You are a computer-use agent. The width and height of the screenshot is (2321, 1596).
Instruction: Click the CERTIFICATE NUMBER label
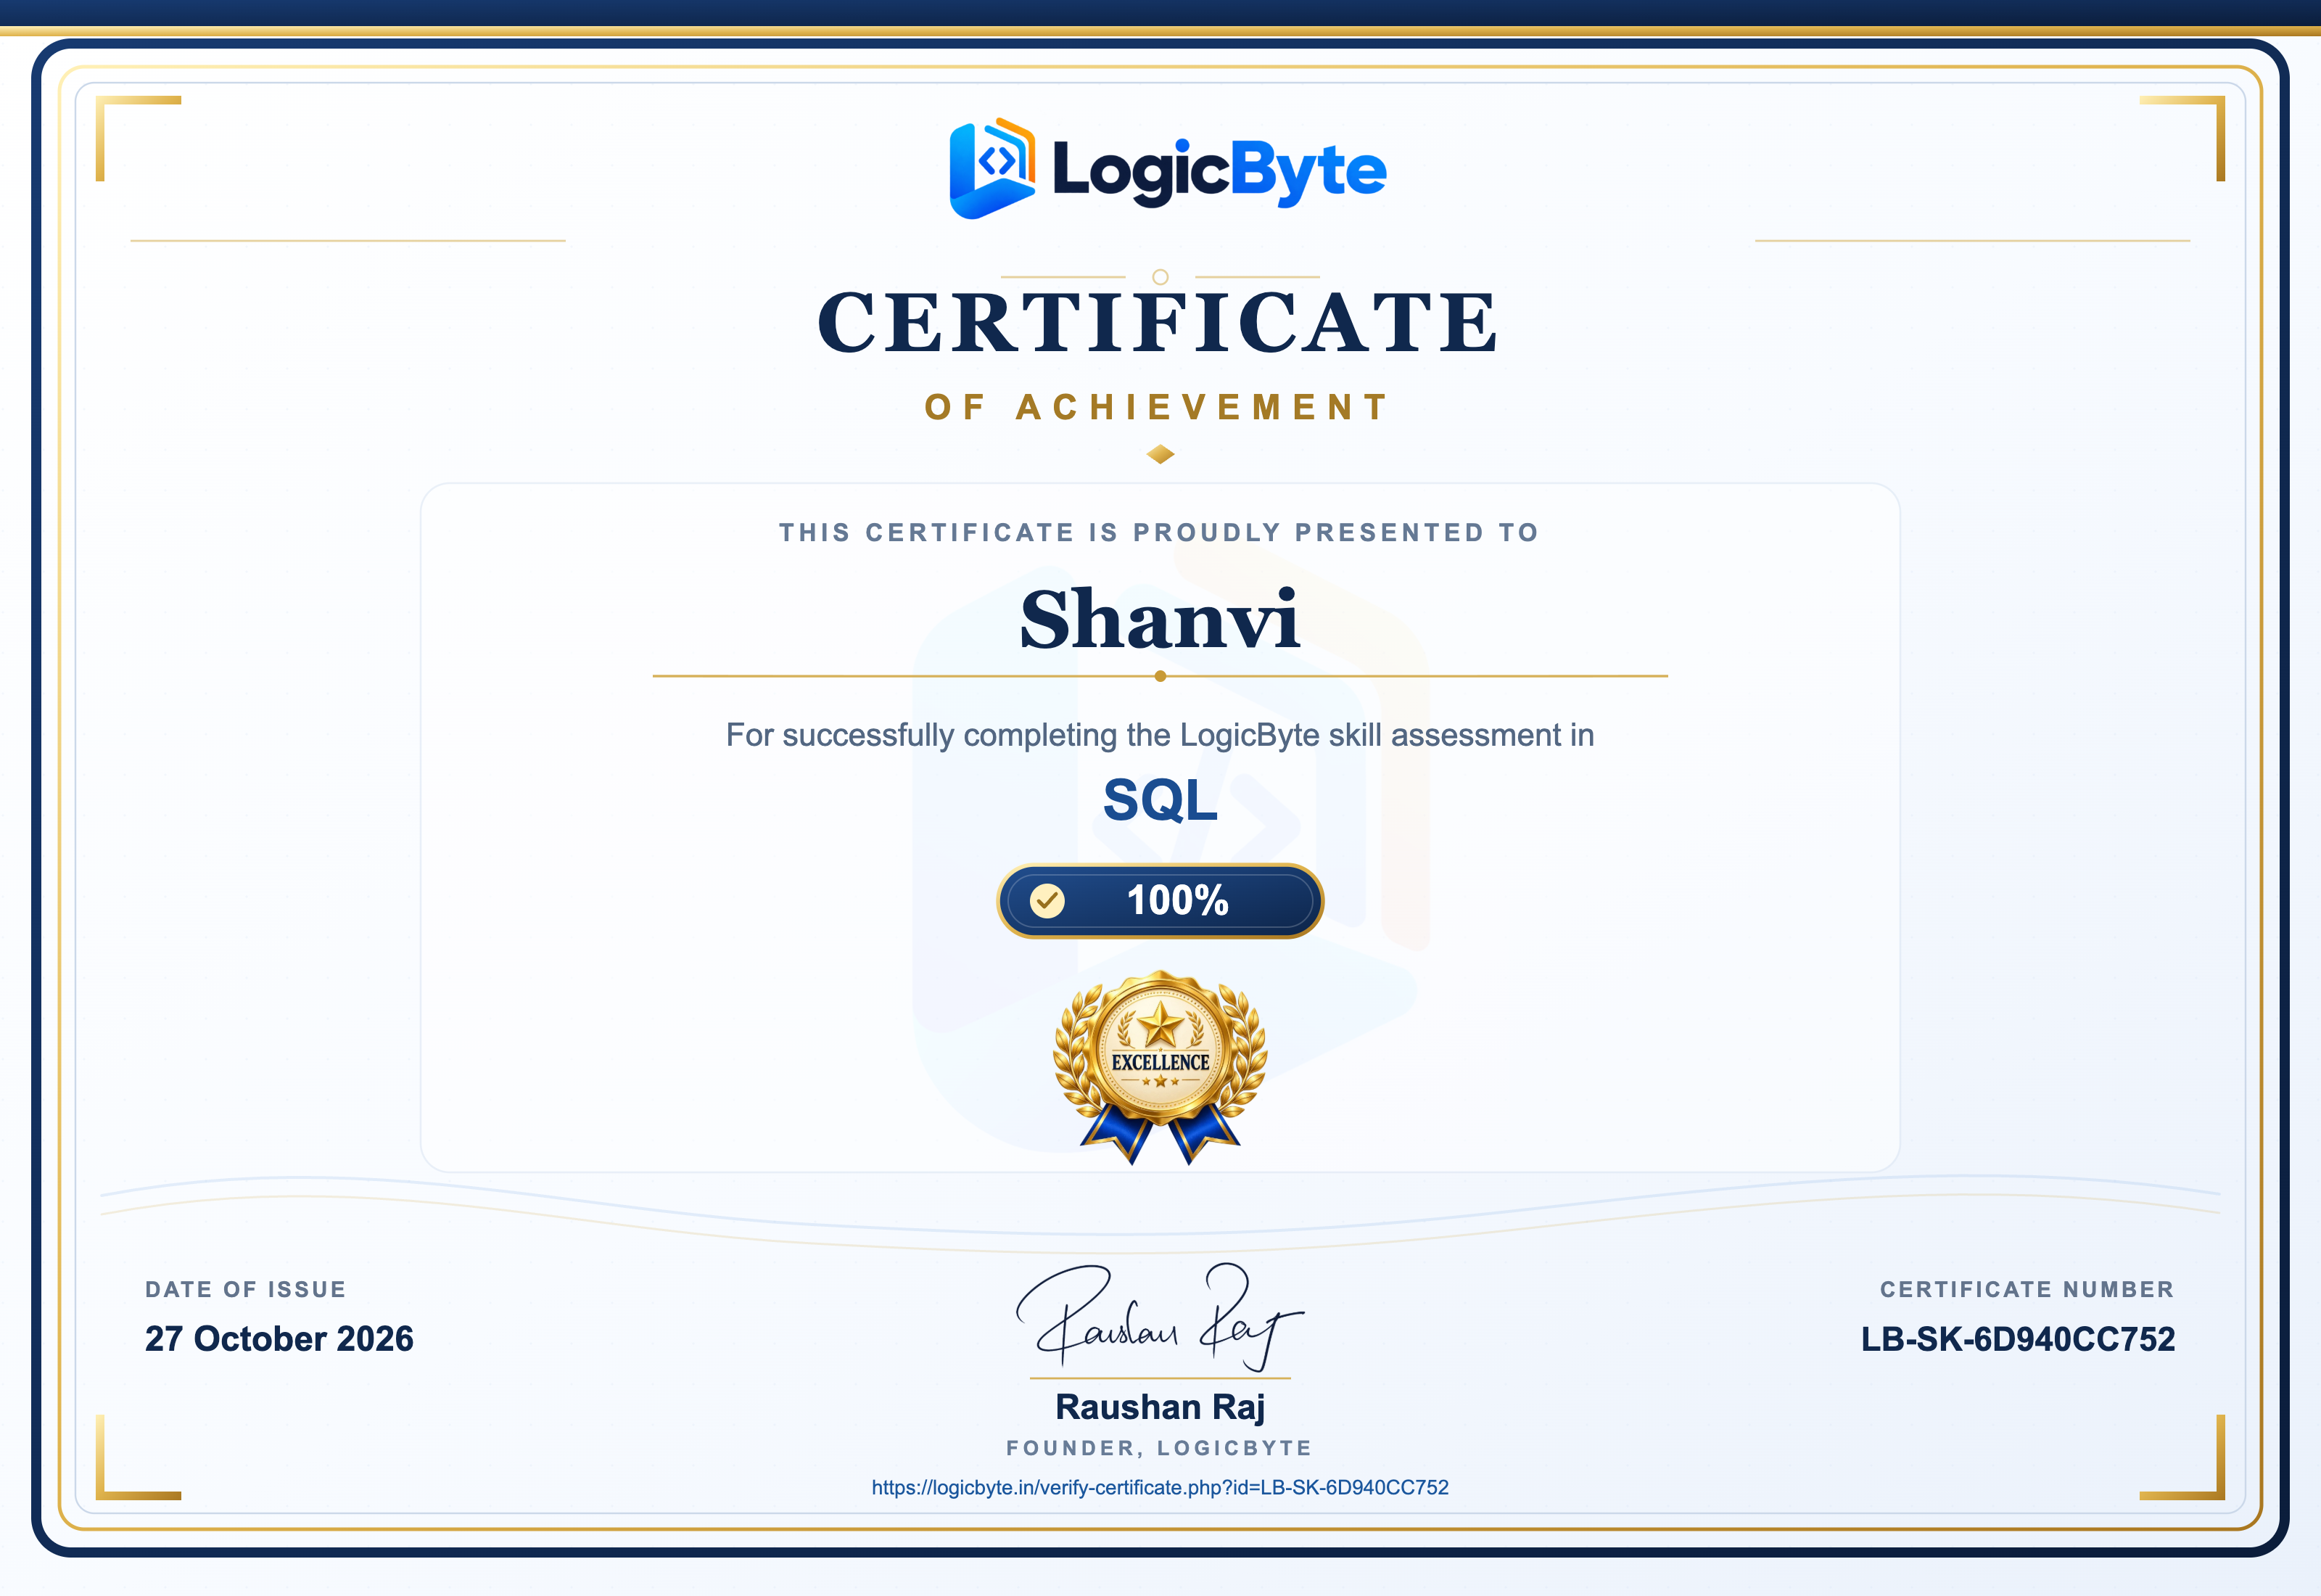click(2027, 1289)
